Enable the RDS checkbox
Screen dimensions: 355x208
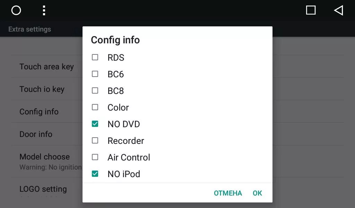coord(95,58)
